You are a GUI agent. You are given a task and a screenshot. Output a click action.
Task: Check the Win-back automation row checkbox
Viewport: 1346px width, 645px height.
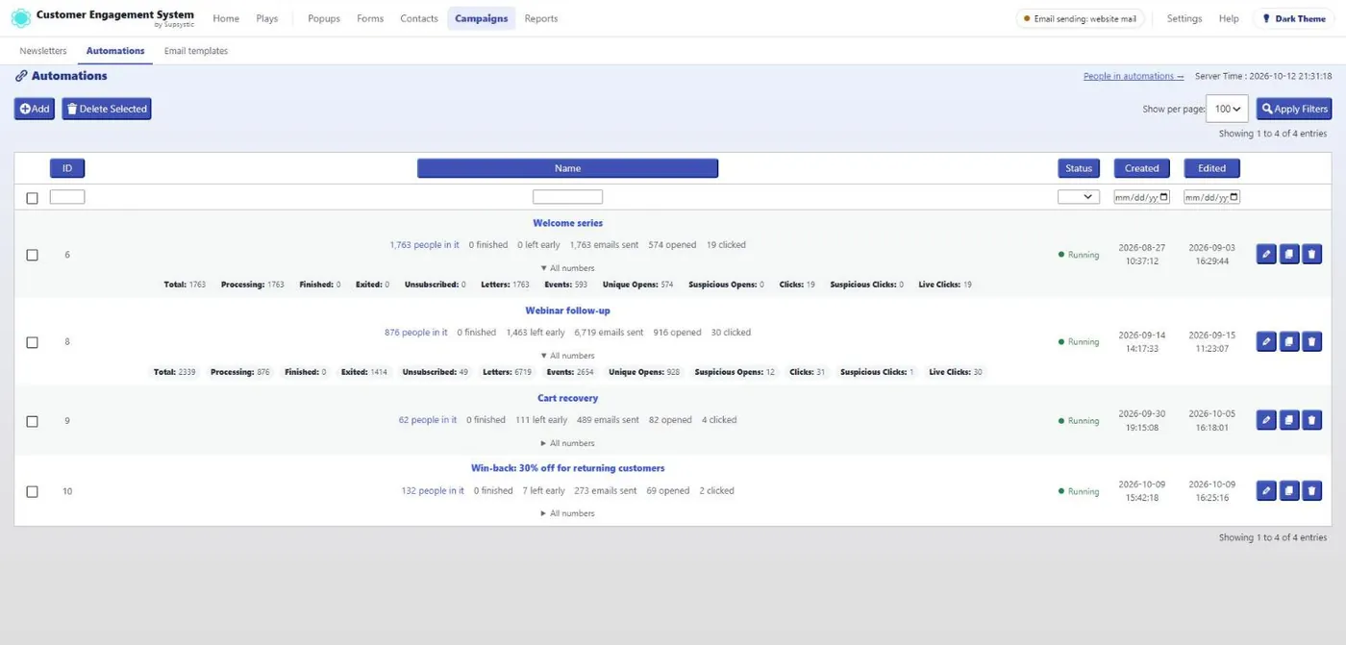[32, 491]
